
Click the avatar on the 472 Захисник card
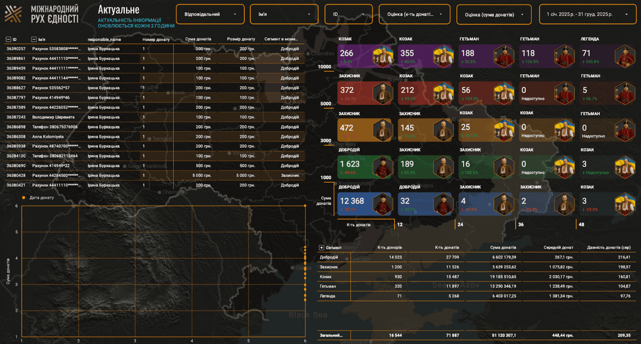[x=382, y=130]
